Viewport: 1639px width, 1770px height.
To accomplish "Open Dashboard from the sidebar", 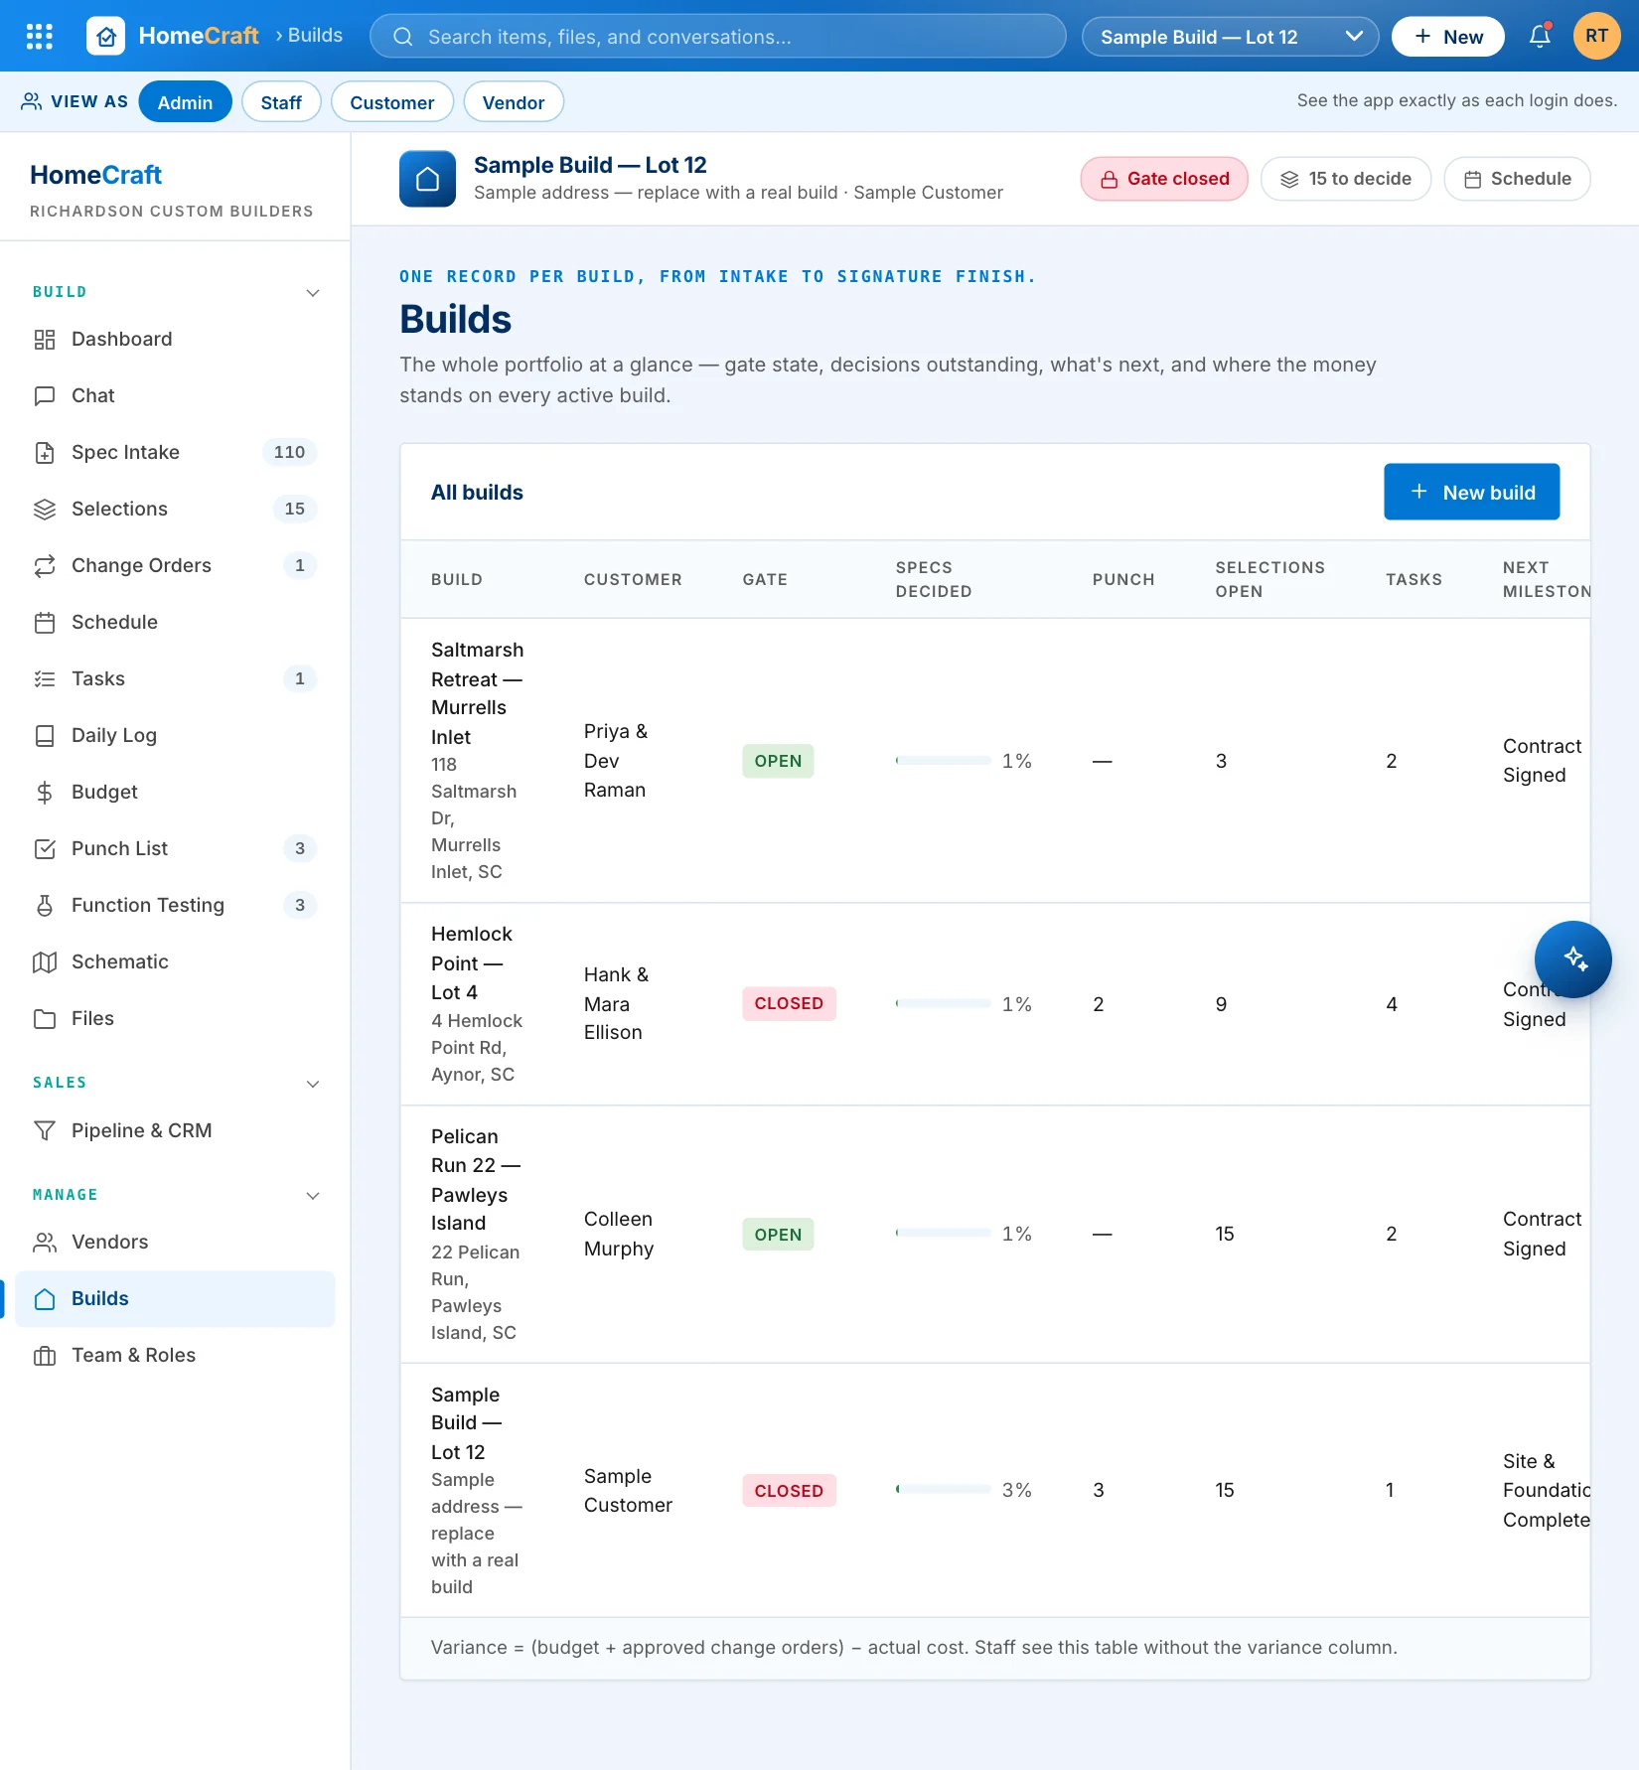I will pos(175,340).
